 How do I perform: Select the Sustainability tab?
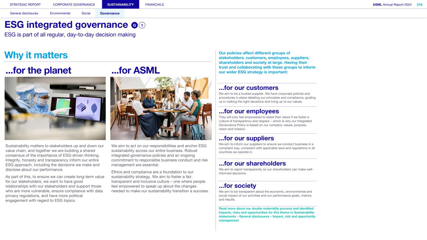pos(120,4)
